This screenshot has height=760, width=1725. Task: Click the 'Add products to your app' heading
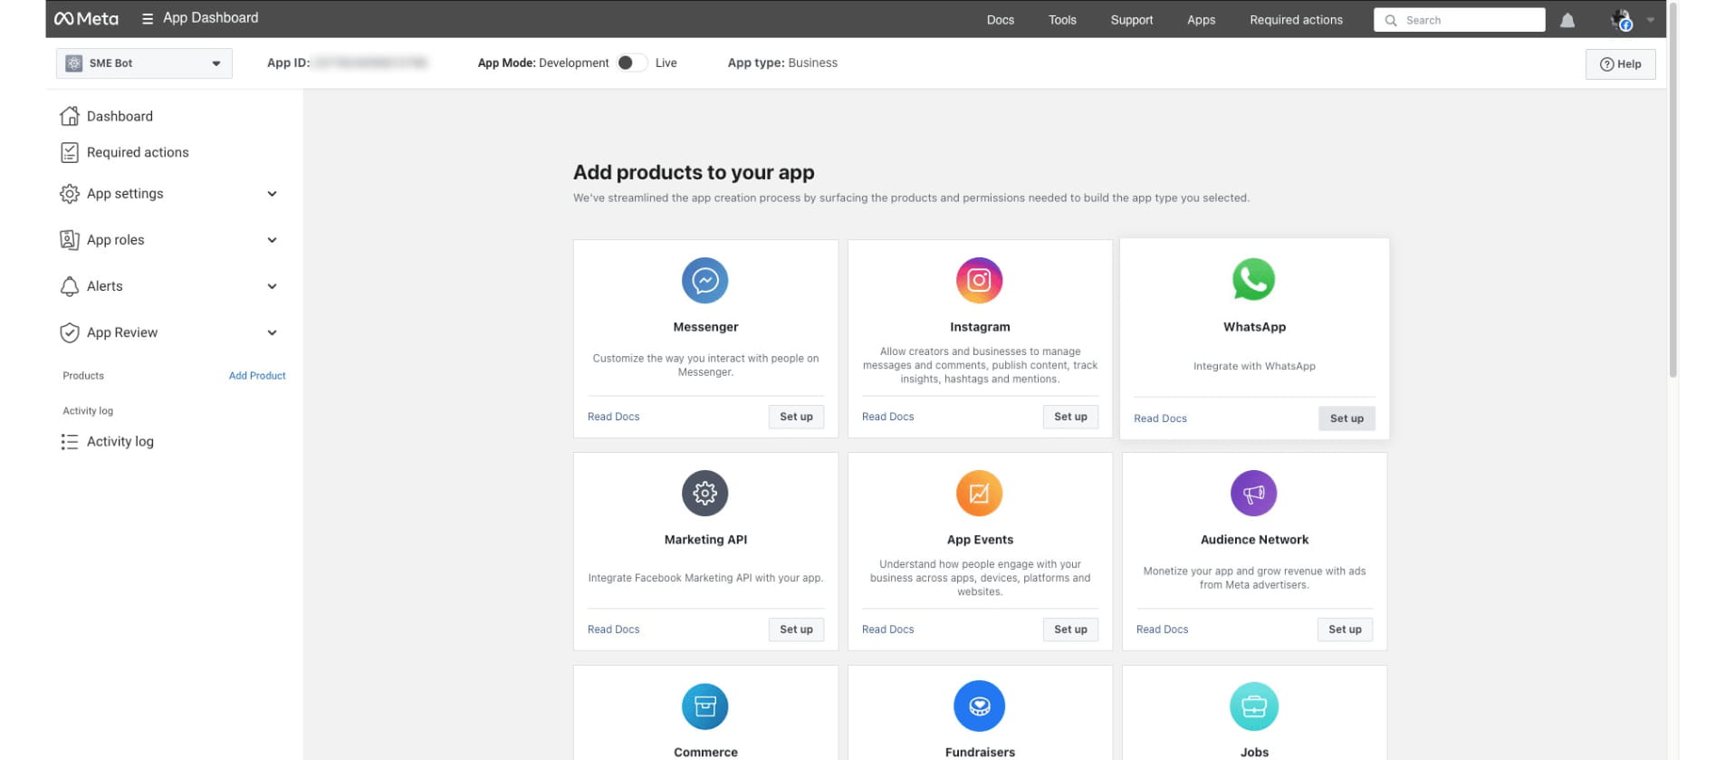point(694,172)
